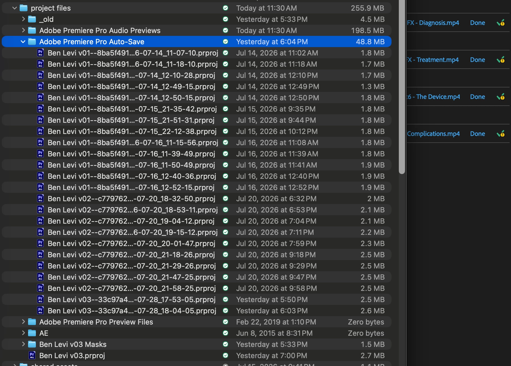
Task: Select autosave file 07-20_19-04-12.prproj
Action: 131,221
